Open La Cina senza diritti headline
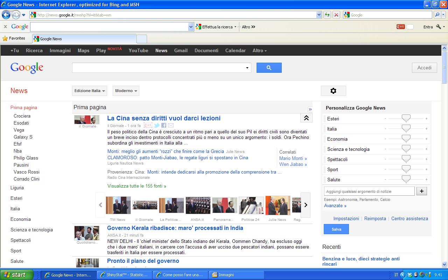The width and height of the screenshot is (448, 280). (164, 118)
